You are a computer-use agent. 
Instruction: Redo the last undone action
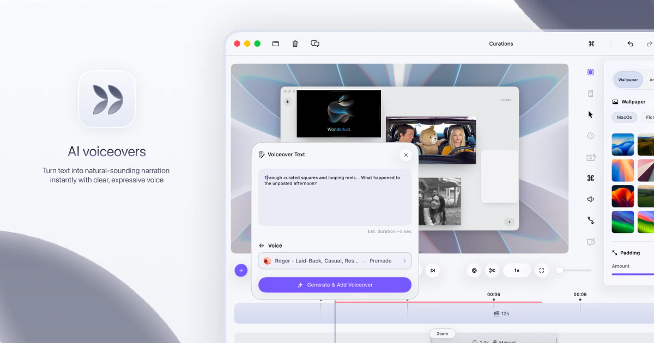(x=650, y=44)
